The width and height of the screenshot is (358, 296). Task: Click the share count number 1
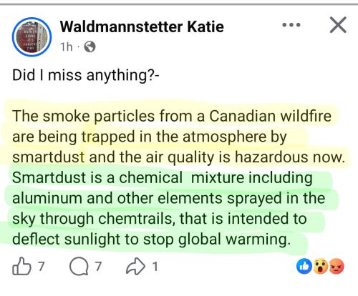[155, 267]
